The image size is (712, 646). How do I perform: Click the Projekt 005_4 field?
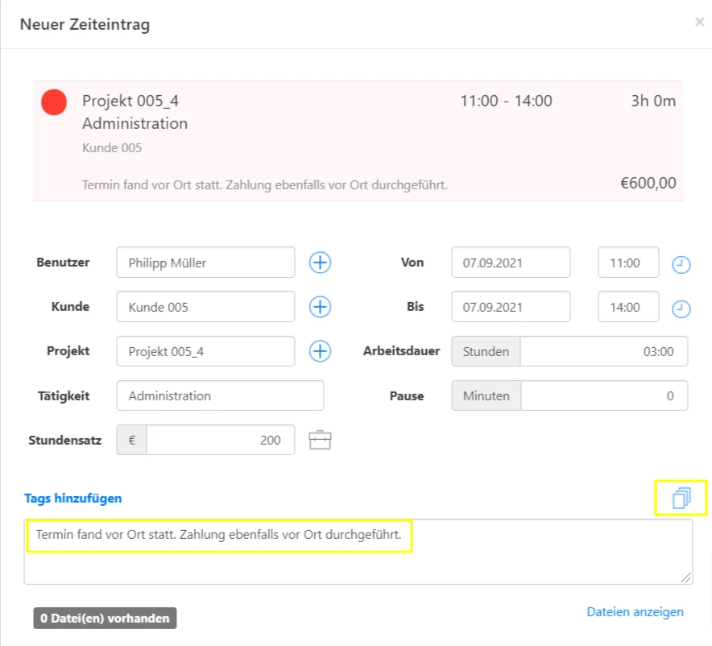[x=205, y=351]
